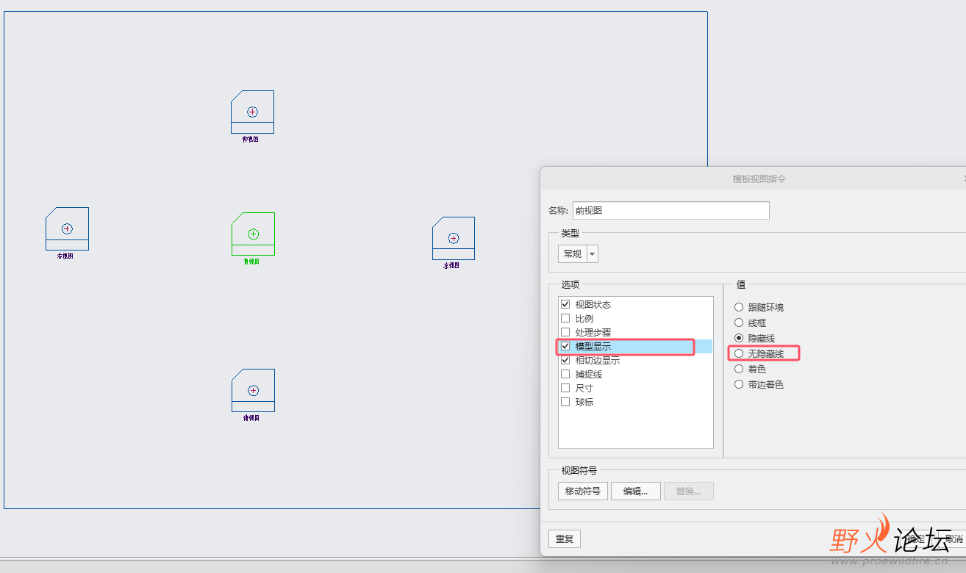Select the 右视图 view symbol on sheet
The height and width of the screenshot is (573, 966).
(x=67, y=228)
